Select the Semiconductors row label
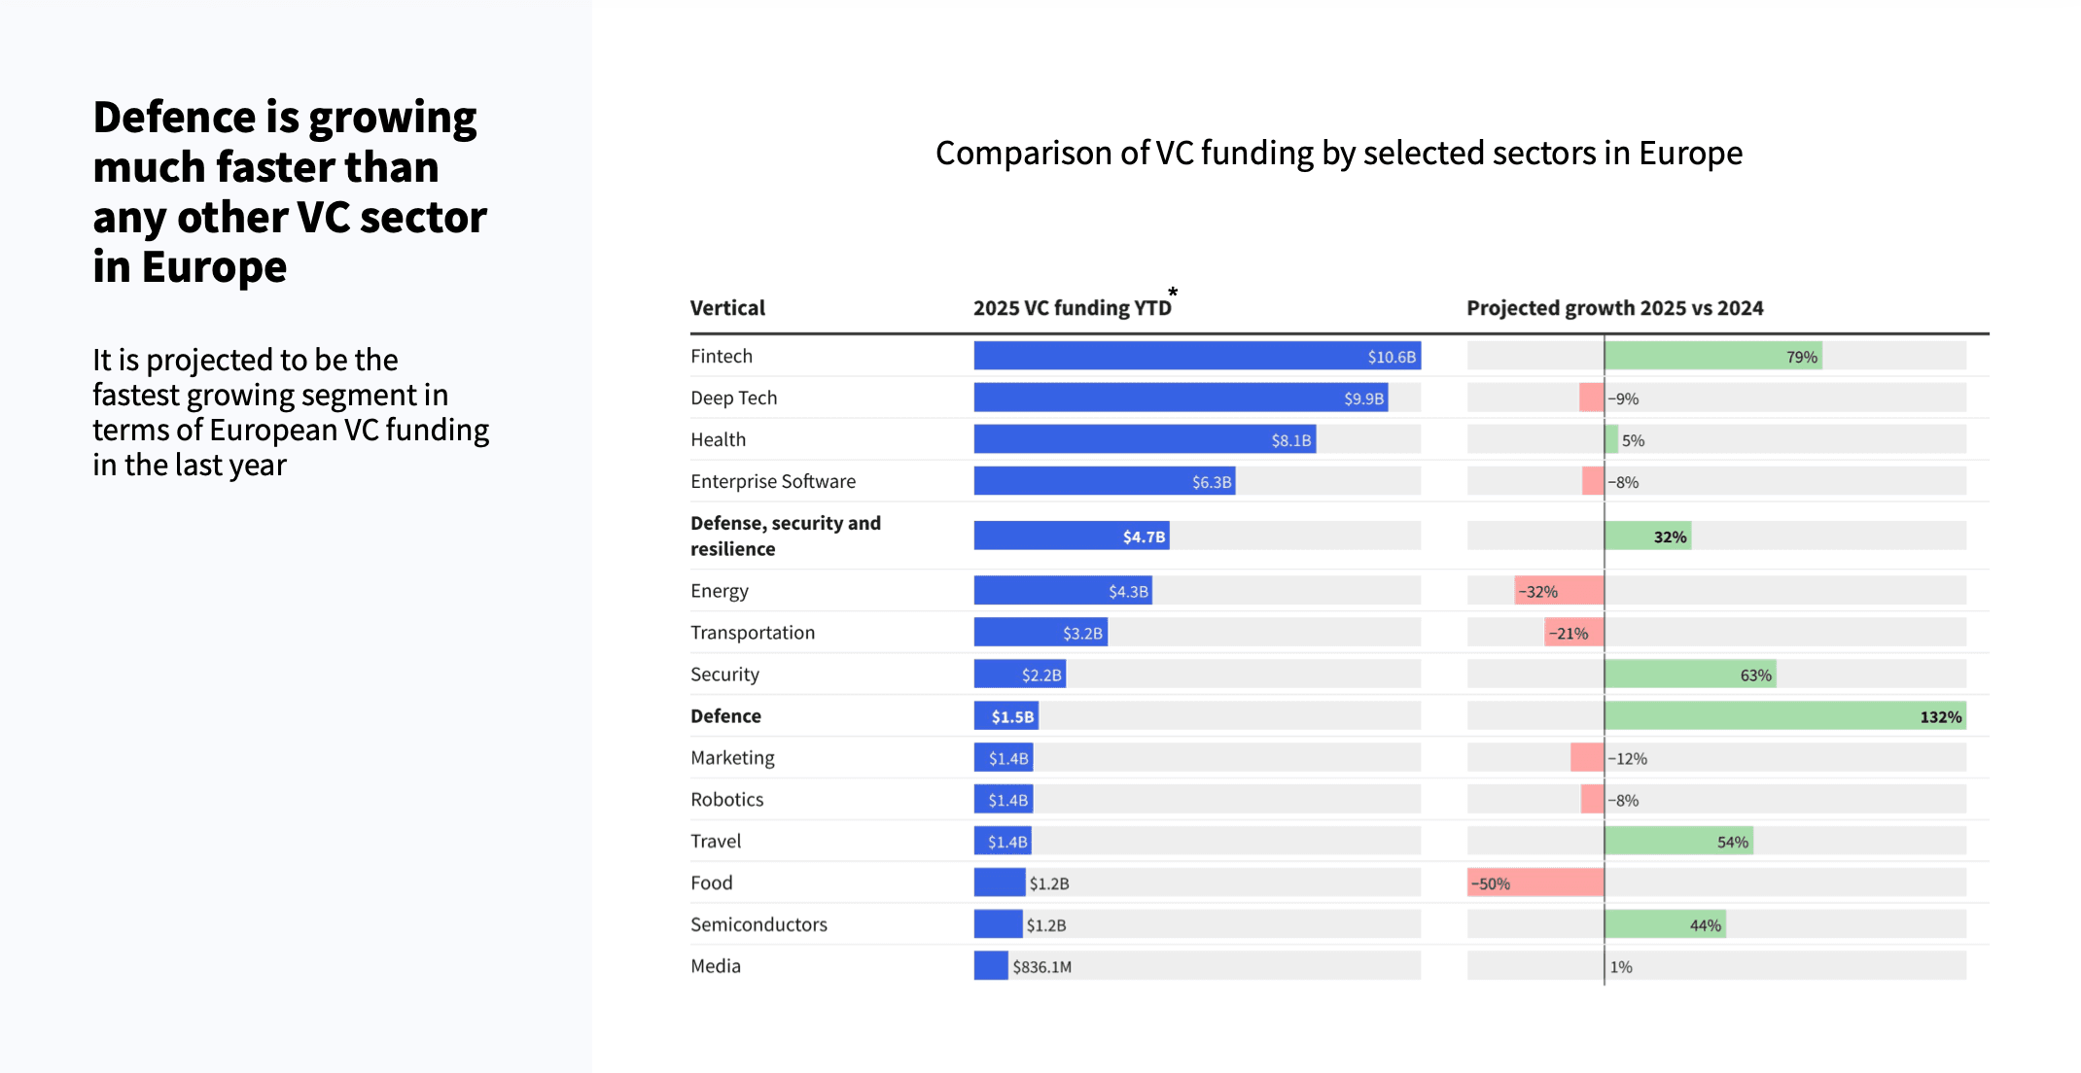 coord(758,924)
